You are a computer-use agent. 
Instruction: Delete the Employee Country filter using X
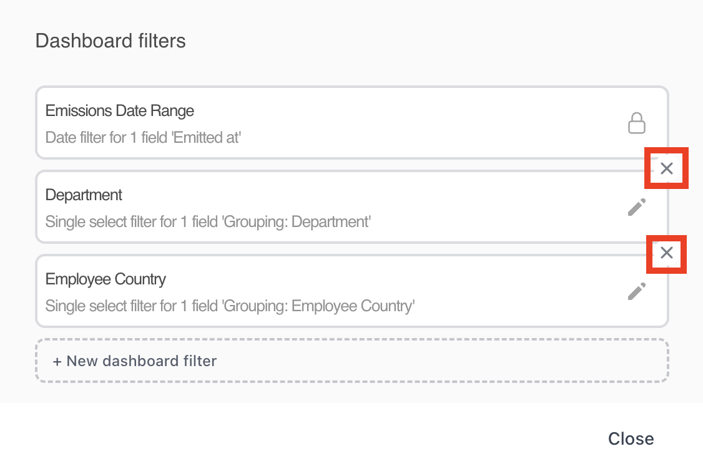coord(667,253)
